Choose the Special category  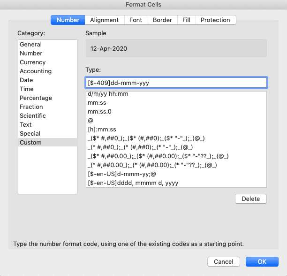point(47,133)
